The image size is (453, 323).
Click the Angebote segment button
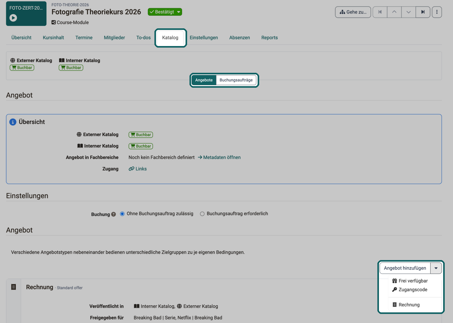tap(204, 80)
